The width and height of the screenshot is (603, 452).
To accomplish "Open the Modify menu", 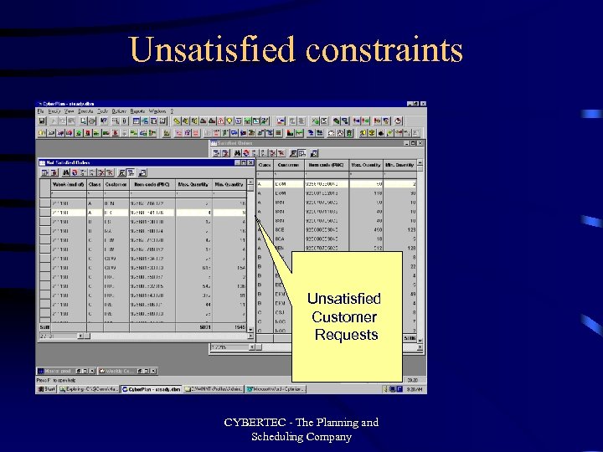I will coord(54,111).
